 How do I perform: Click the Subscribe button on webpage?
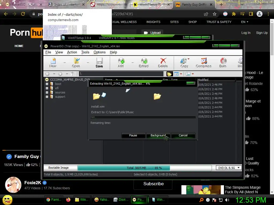click(153, 184)
